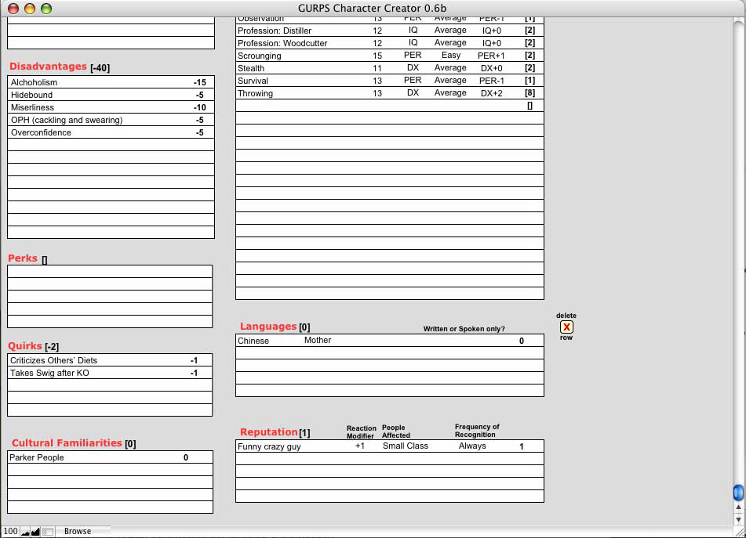Click the Reputation section heading

click(x=269, y=432)
